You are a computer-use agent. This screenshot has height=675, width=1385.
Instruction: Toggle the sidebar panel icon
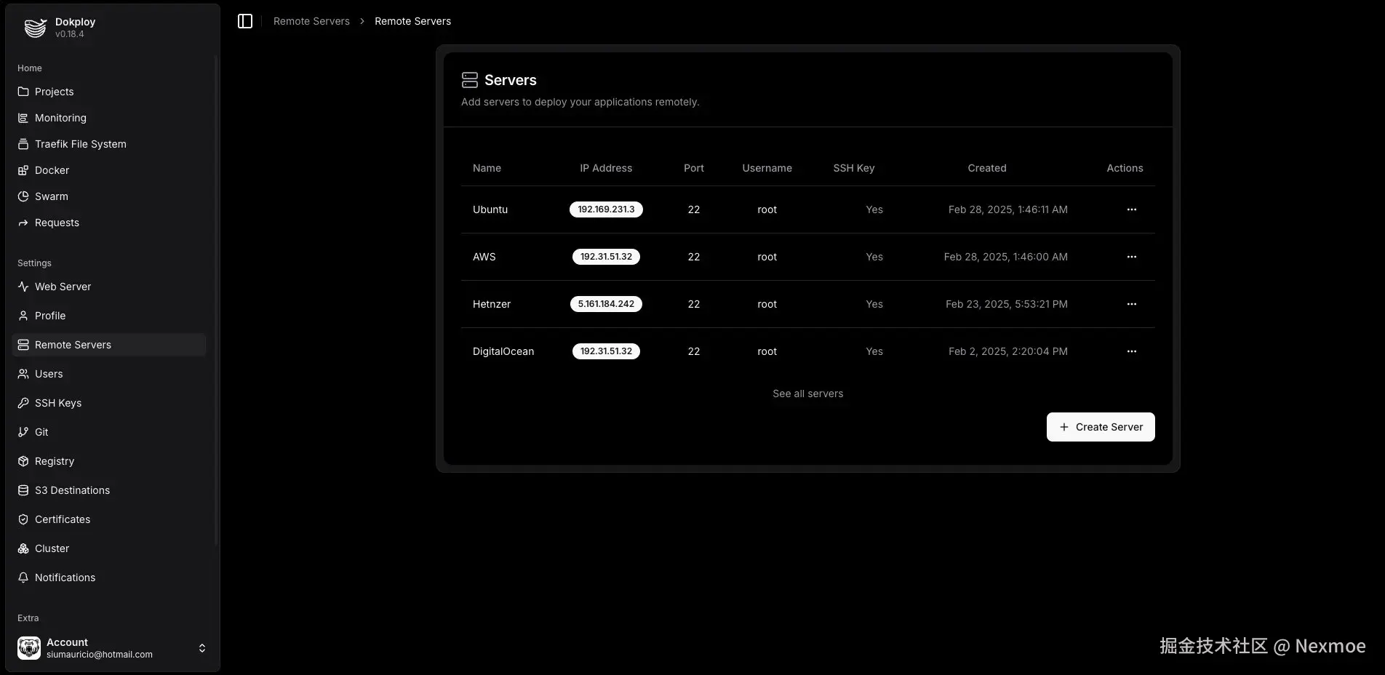(x=245, y=21)
